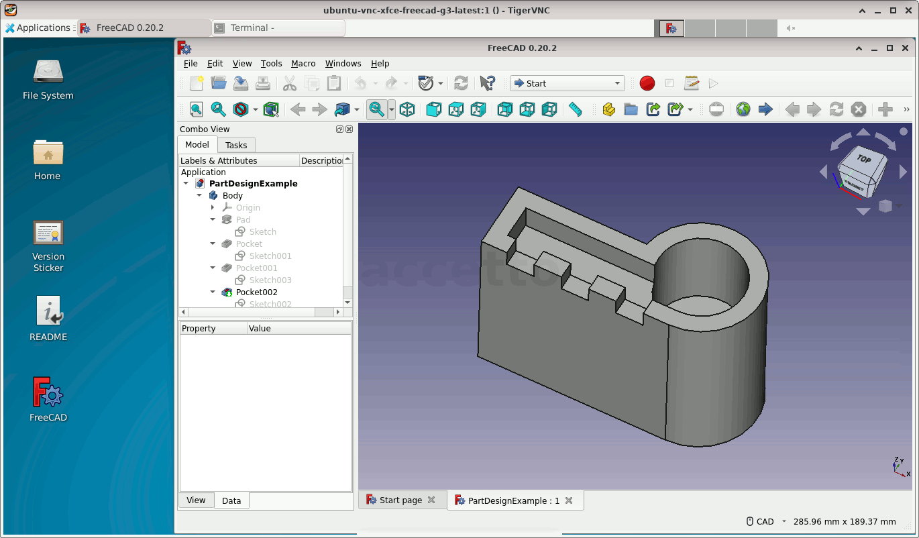Show hidden toolbar items chevron

(907, 109)
